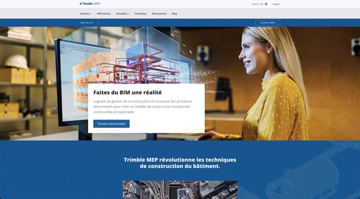Screen dimensions: 360x199
Task: Open the Abonnement menu item
Action: tap(159, 14)
